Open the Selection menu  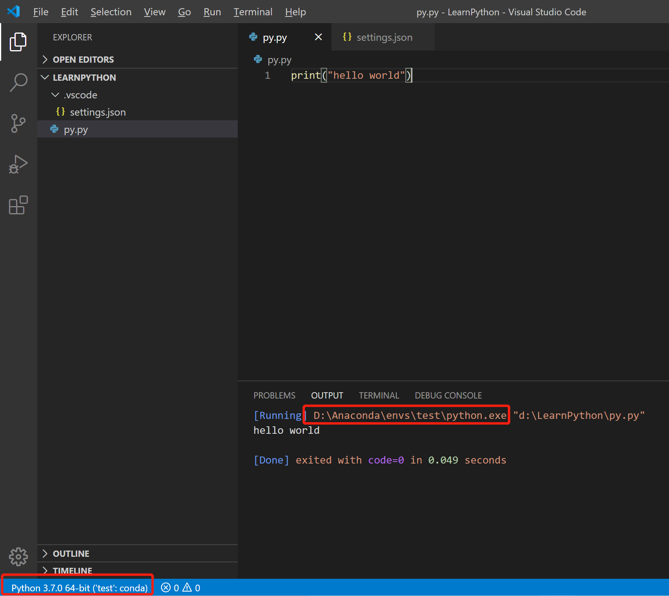click(x=111, y=12)
